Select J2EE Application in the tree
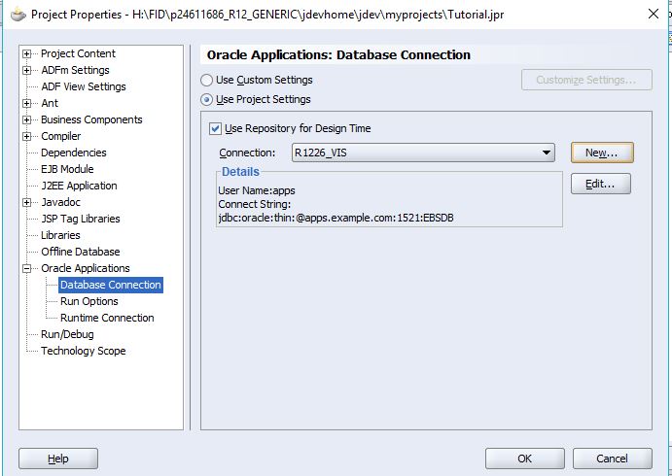 (x=79, y=186)
